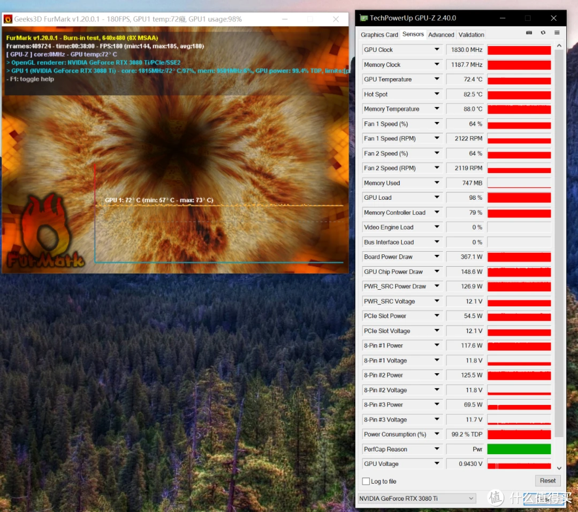The width and height of the screenshot is (578, 512).
Task: Open the 8-Pin #3 Power dropdown
Action: [437, 405]
